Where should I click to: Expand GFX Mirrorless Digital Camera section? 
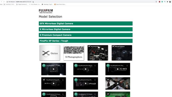click(85, 23)
